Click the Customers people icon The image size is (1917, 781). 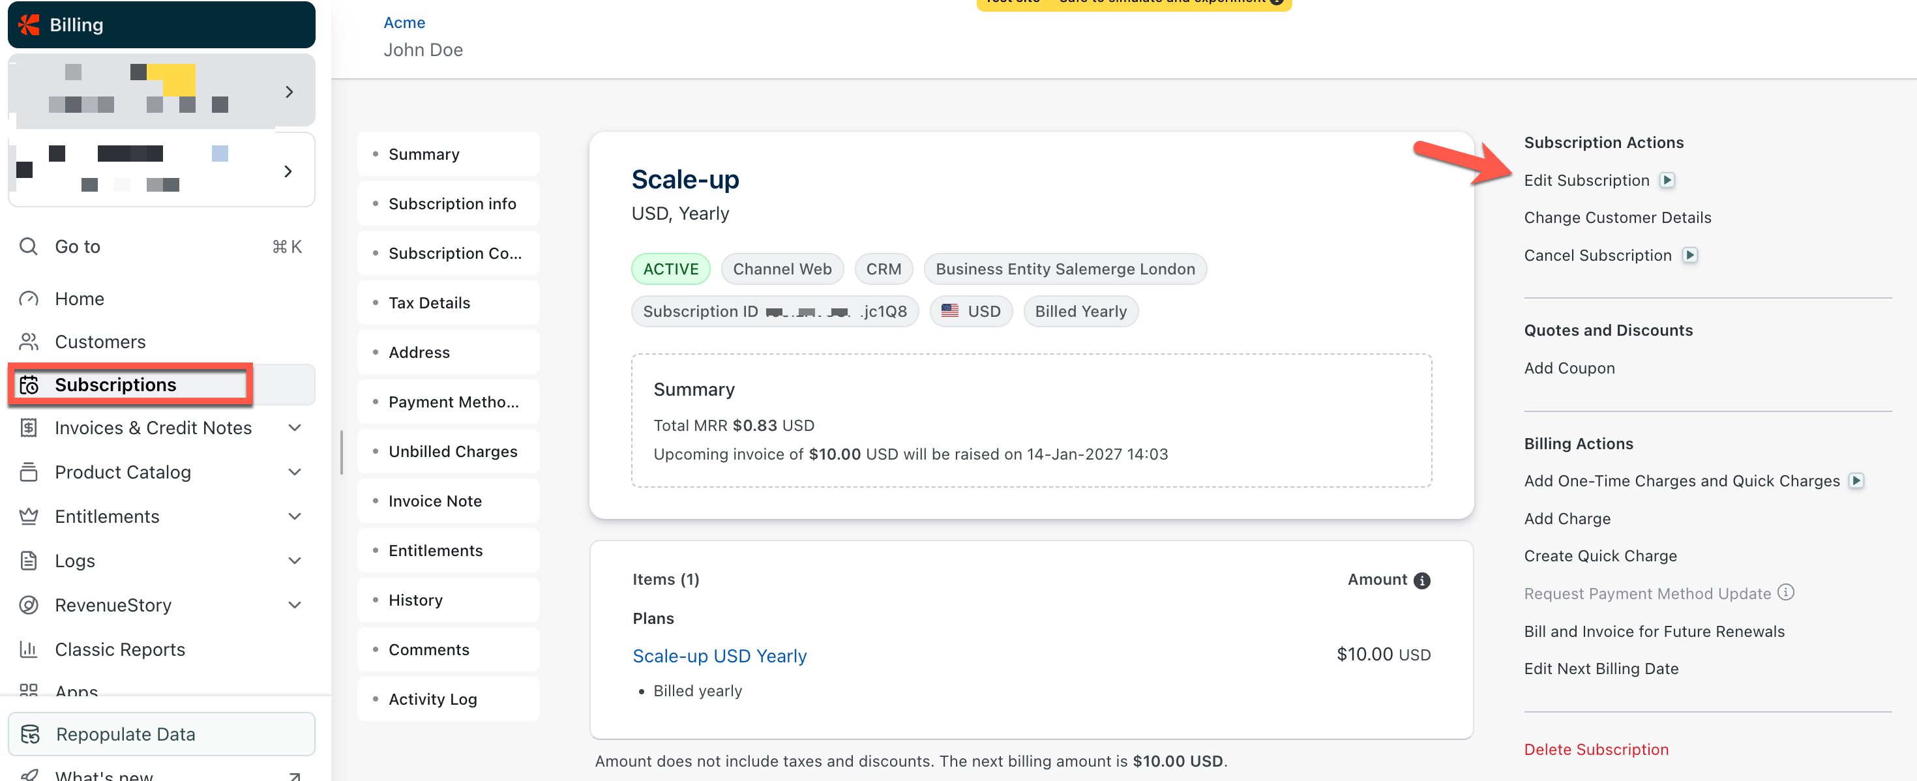click(x=28, y=342)
